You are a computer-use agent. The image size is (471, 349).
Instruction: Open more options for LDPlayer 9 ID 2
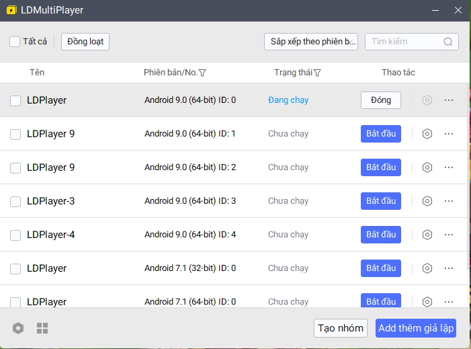449,167
